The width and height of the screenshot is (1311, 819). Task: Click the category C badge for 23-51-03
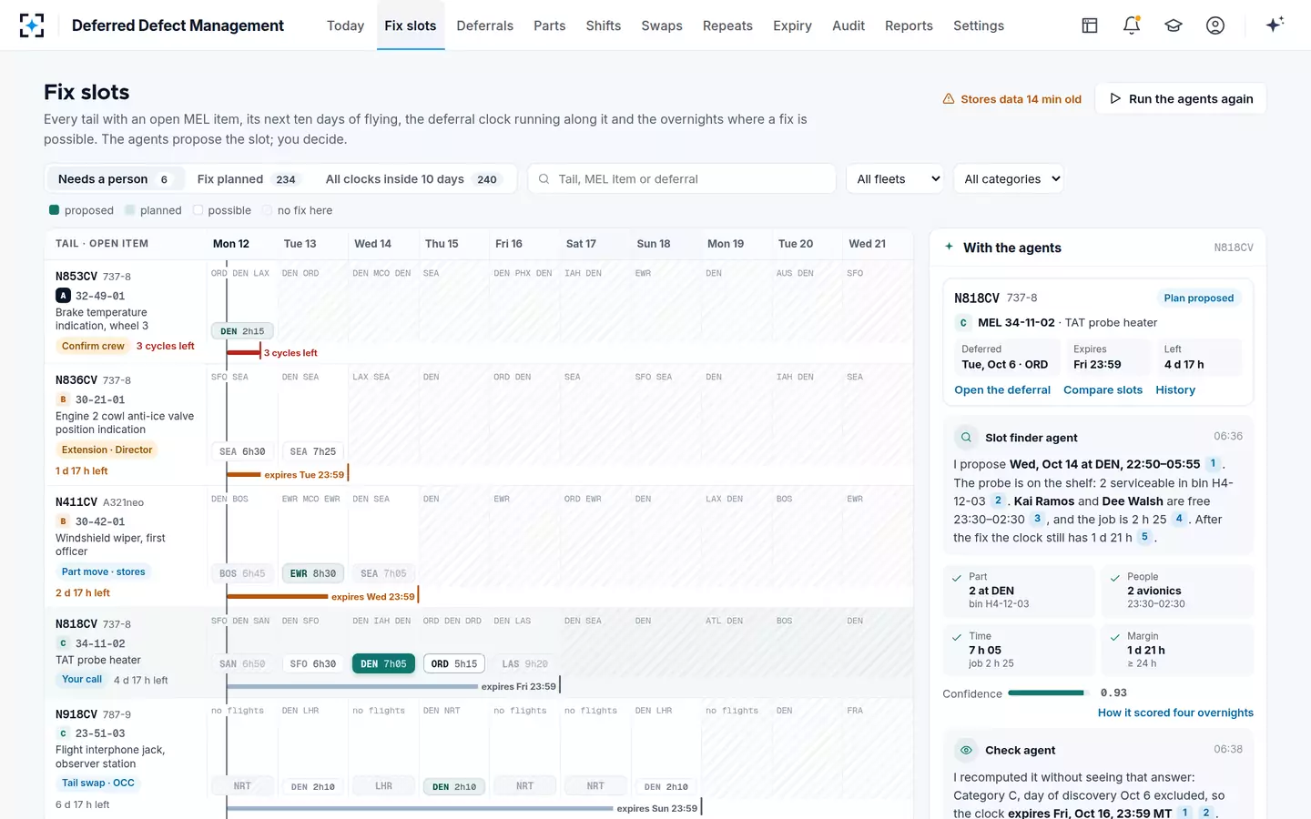[63, 733]
